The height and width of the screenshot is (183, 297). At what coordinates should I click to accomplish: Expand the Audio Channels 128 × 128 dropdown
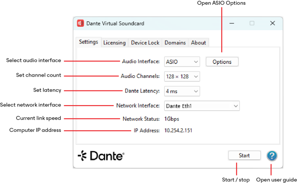coord(182,77)
